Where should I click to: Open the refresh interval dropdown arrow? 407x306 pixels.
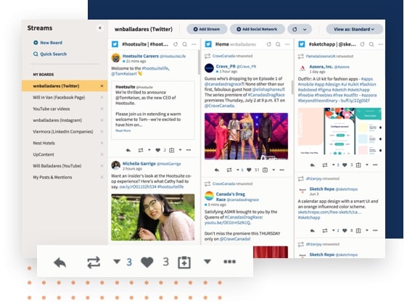click(x=305, y=29)
